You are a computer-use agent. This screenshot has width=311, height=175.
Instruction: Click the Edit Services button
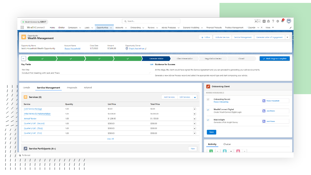tap(185, 97)
